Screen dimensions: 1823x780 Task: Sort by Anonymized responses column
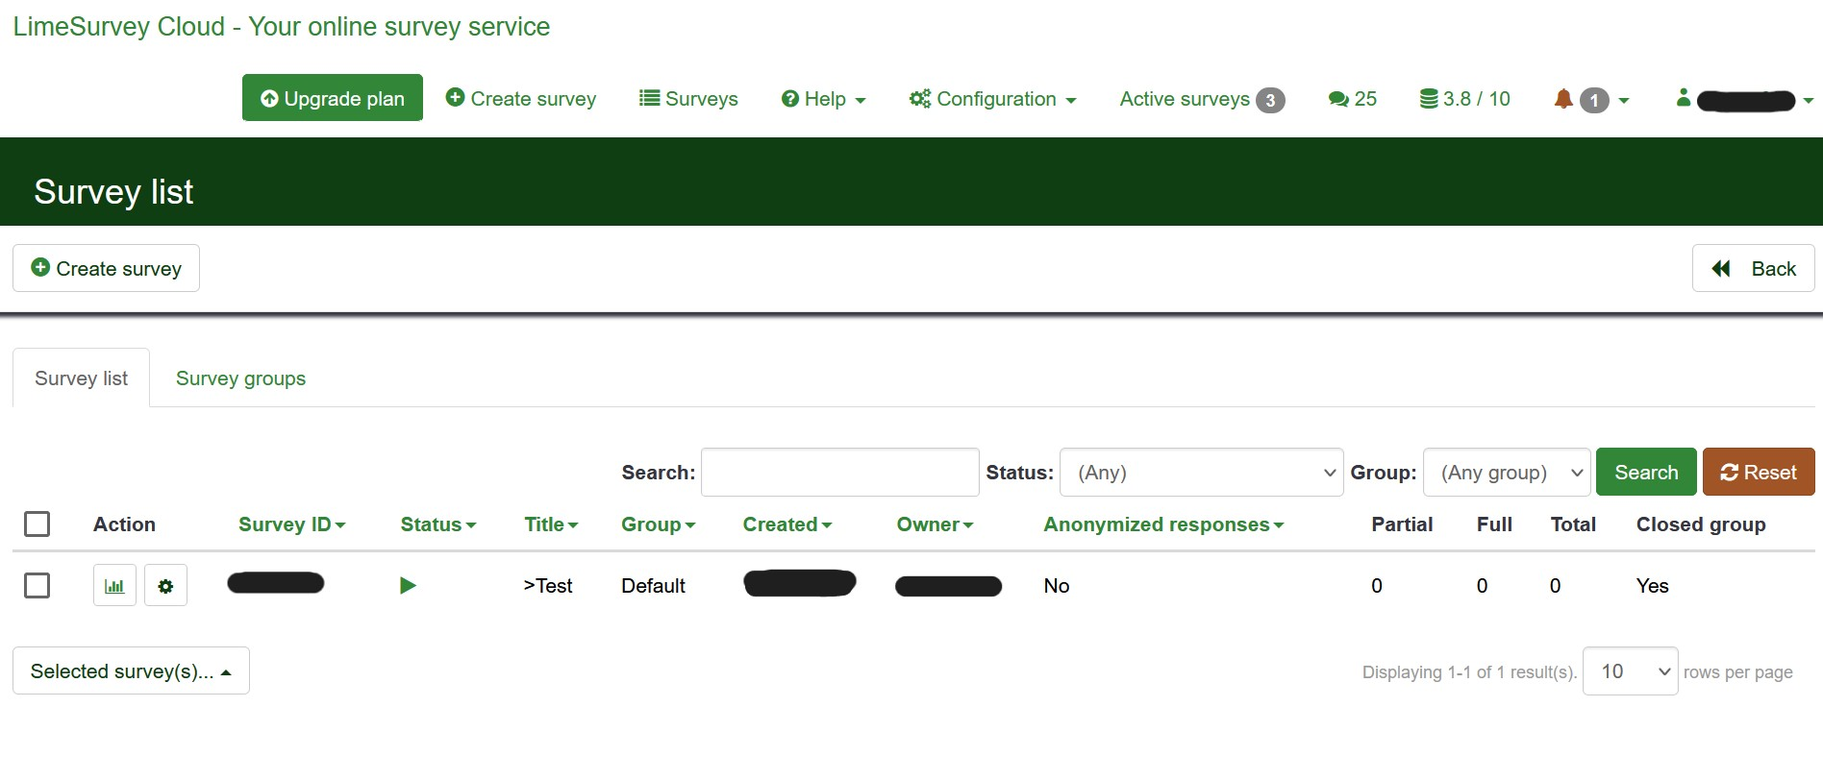(1163, 524)
